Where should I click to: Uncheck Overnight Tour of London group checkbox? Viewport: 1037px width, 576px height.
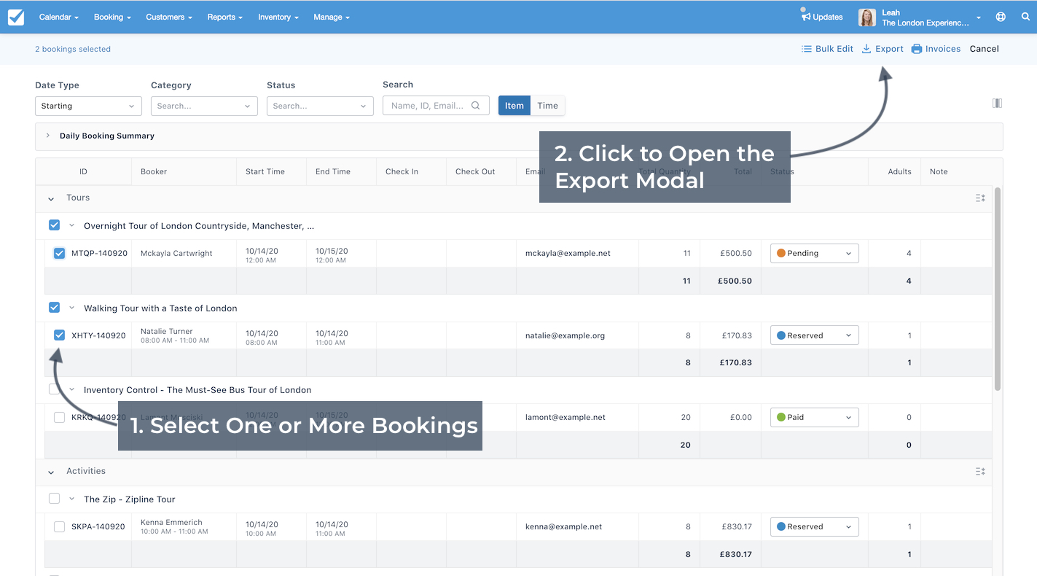(x=54, y=225)
